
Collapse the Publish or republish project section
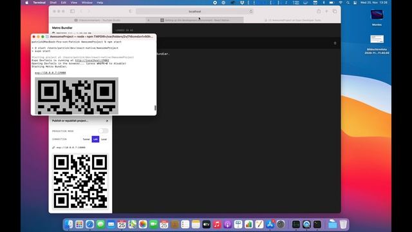click(107, 121)
